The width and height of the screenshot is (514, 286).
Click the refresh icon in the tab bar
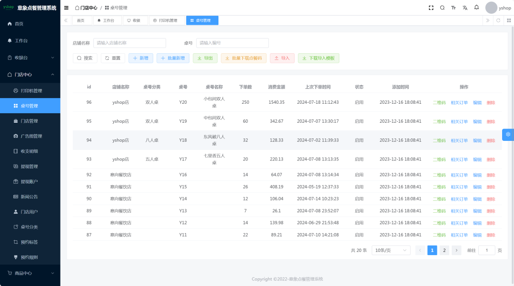pyautogui.click(x=498, y=20)
